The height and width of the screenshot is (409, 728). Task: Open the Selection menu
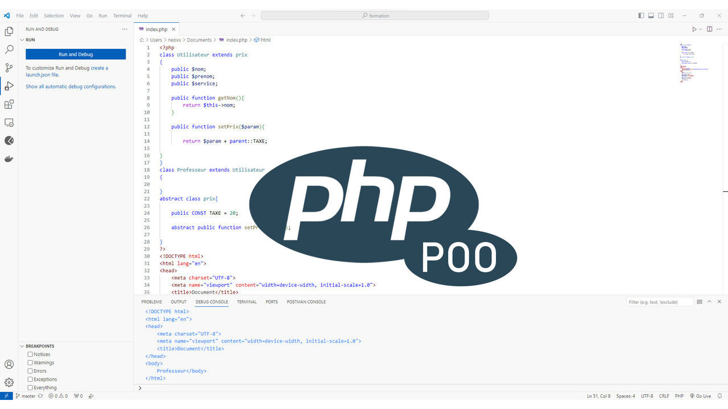coord(54,15)
